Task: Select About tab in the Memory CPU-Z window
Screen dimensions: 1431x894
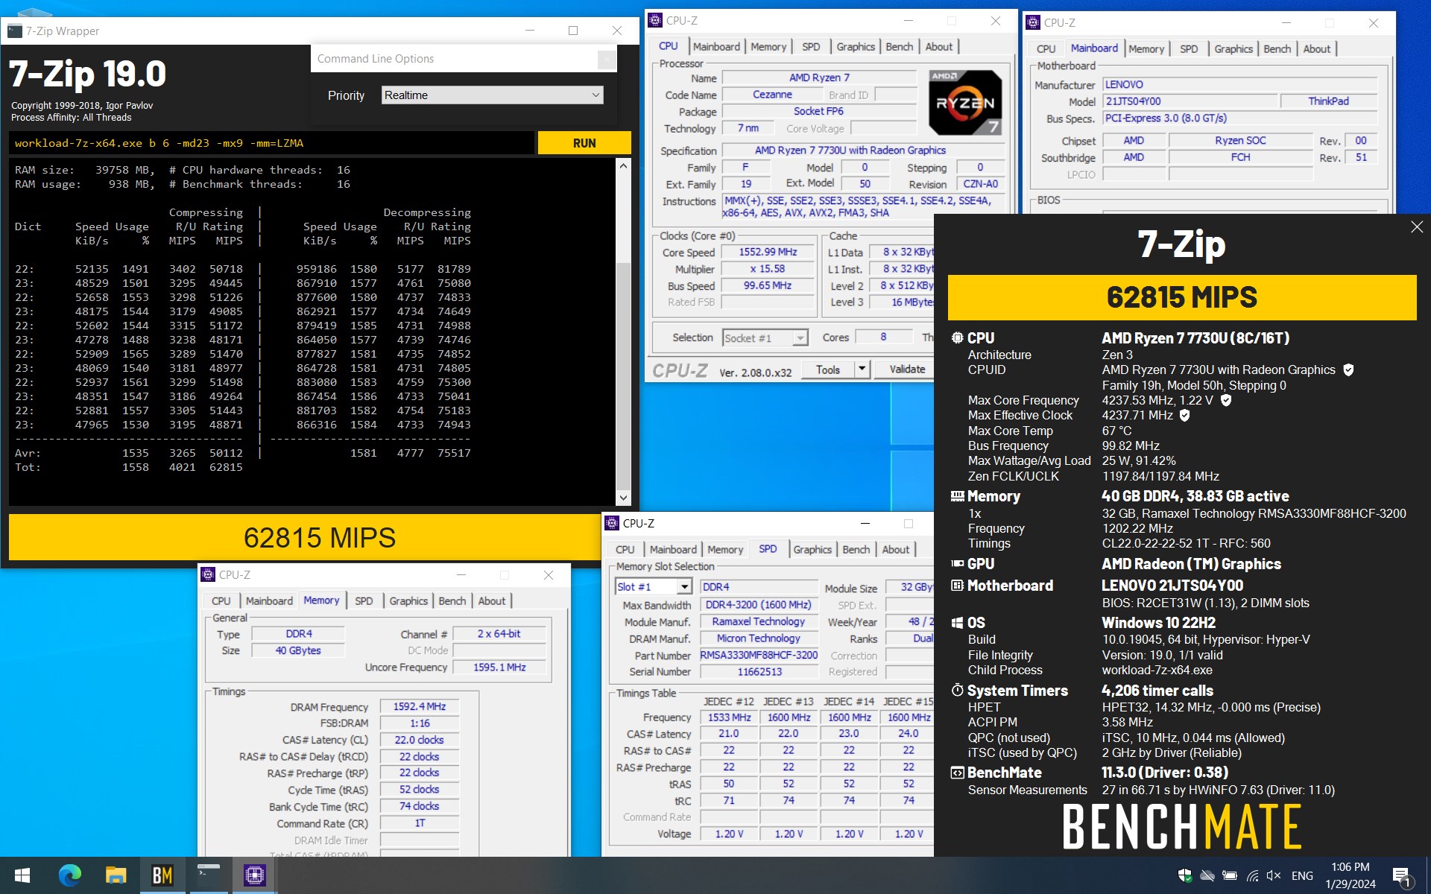Action: pyautogui.click(x=491, y=600)
